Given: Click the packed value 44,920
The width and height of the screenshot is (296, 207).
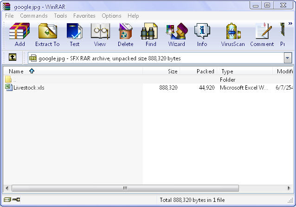Looking at the screenshot, I should [x=207, y=88].
